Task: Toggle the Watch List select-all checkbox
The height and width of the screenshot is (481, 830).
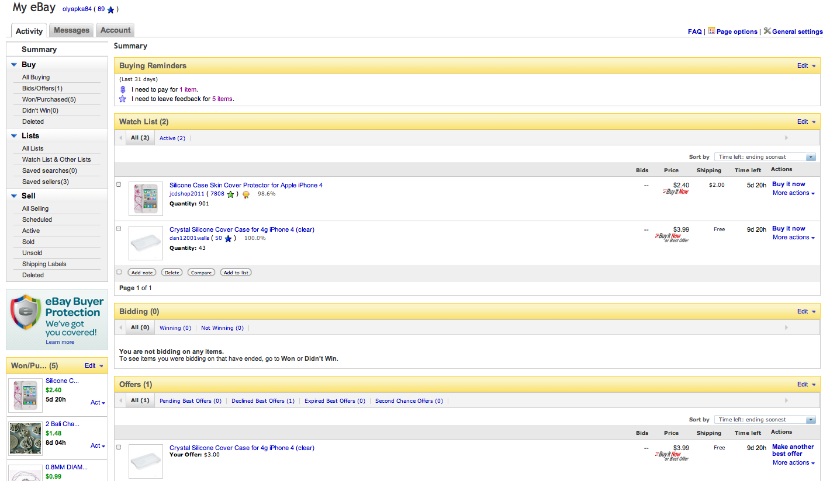Action: (119, 272)
